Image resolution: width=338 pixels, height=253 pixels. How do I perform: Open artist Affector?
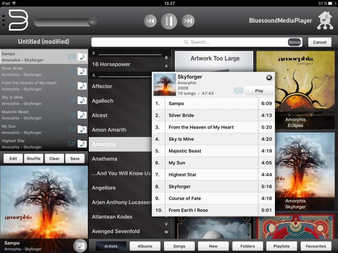point(121,86)
